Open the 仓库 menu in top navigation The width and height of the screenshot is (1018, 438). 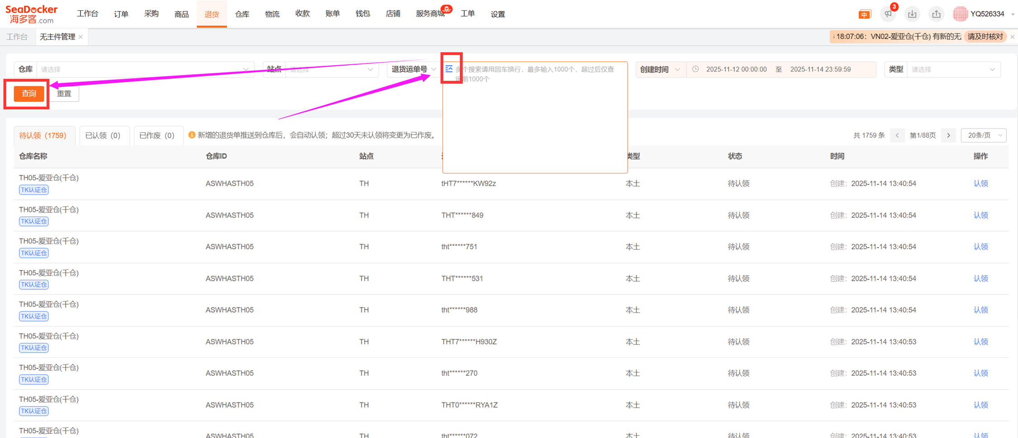click(x=242, y=14)
